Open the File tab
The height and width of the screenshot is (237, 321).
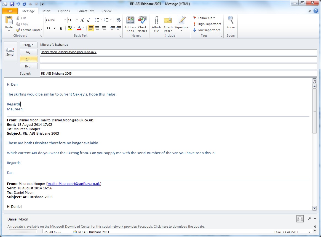10,11
